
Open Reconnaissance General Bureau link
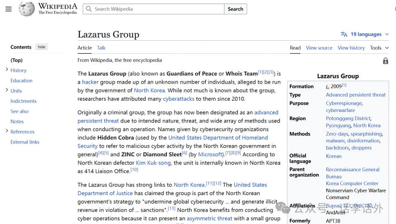[x=353, y=173]
